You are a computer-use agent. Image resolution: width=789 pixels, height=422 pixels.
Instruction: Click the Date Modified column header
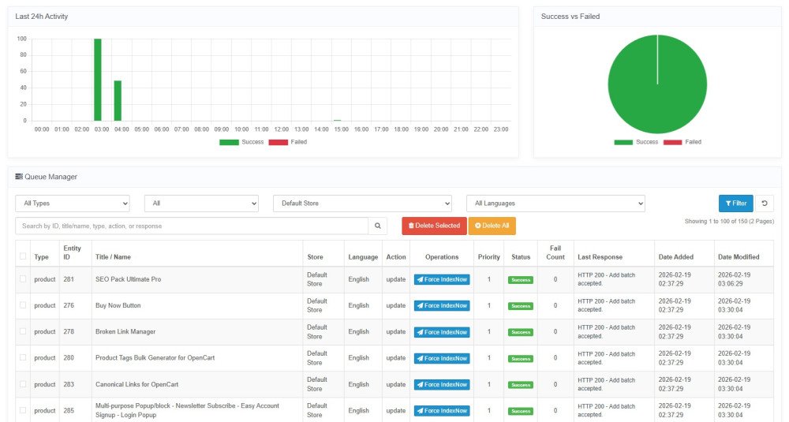tap(739, 256)
